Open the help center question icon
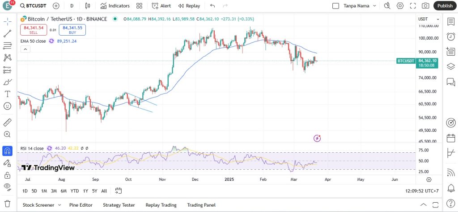 pyautogui.click(x=451, y=203)
